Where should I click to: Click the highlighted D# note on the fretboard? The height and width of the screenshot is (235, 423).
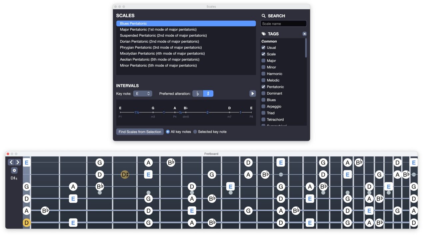pyautogui.click(x=125, y=174)
